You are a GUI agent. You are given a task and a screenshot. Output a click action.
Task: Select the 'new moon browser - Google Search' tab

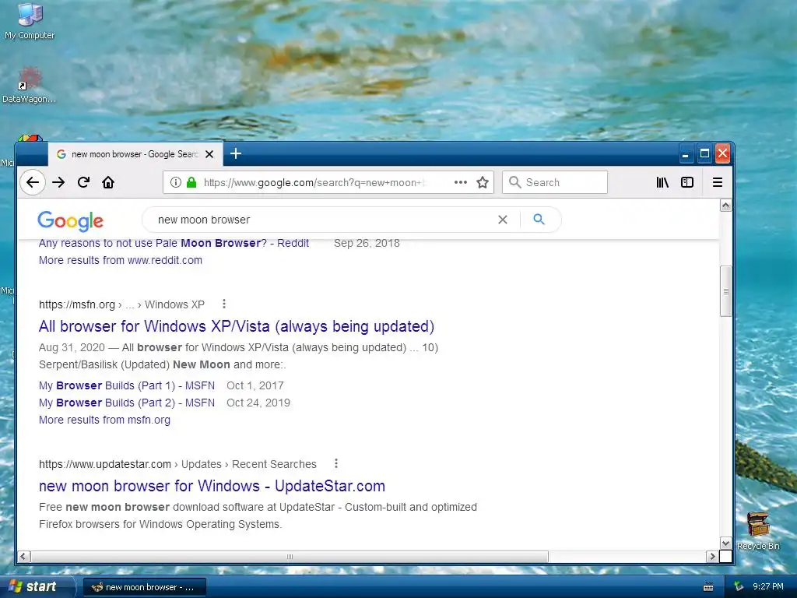135,154
